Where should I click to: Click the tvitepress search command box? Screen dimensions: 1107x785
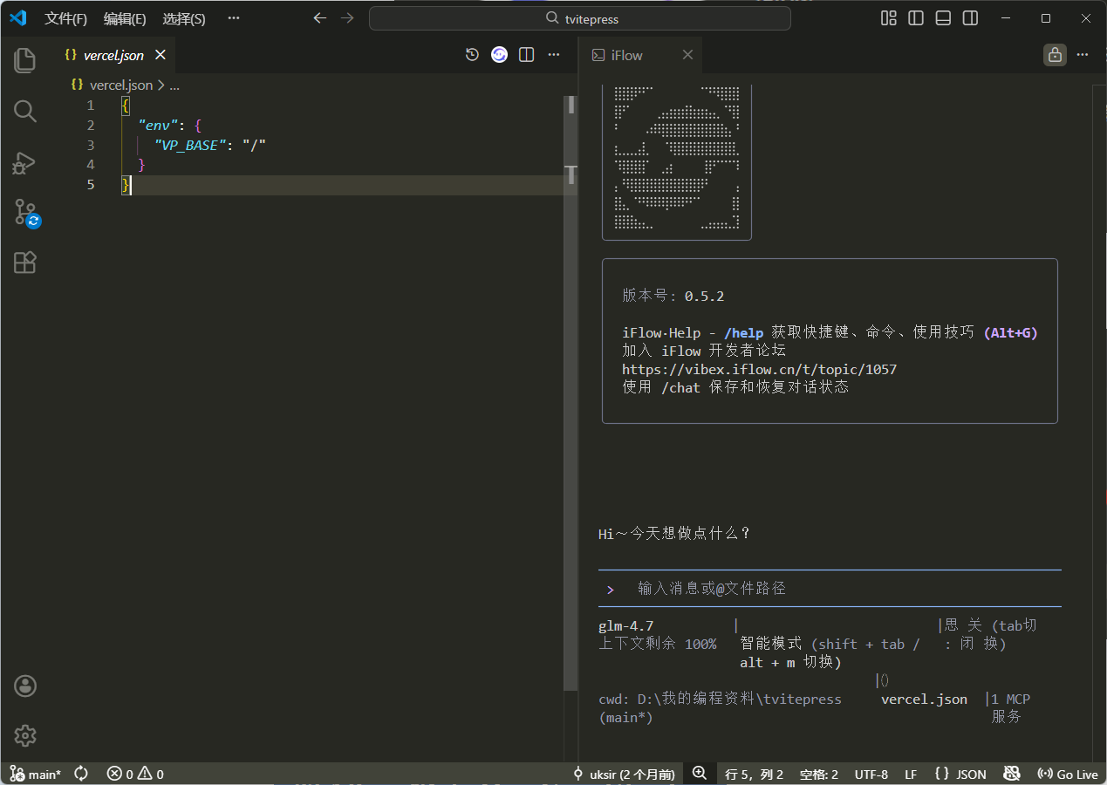click(x=580, y=18)
